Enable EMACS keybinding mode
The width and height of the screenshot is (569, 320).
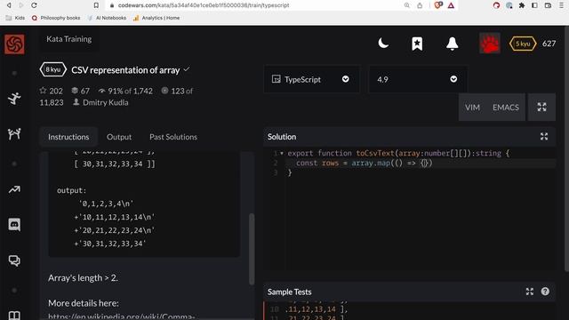tap(506, 108)
